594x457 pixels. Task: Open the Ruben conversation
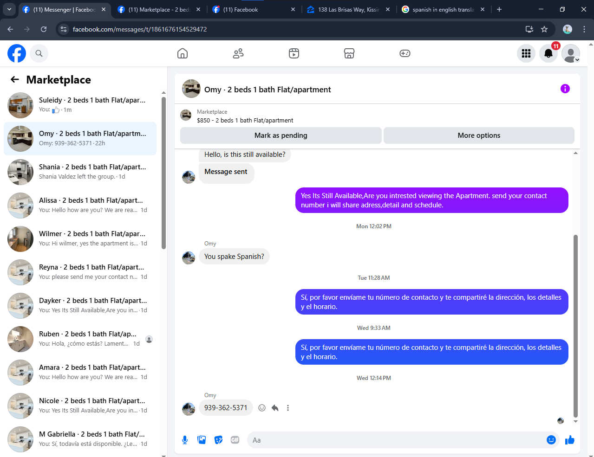coord(80,339)
